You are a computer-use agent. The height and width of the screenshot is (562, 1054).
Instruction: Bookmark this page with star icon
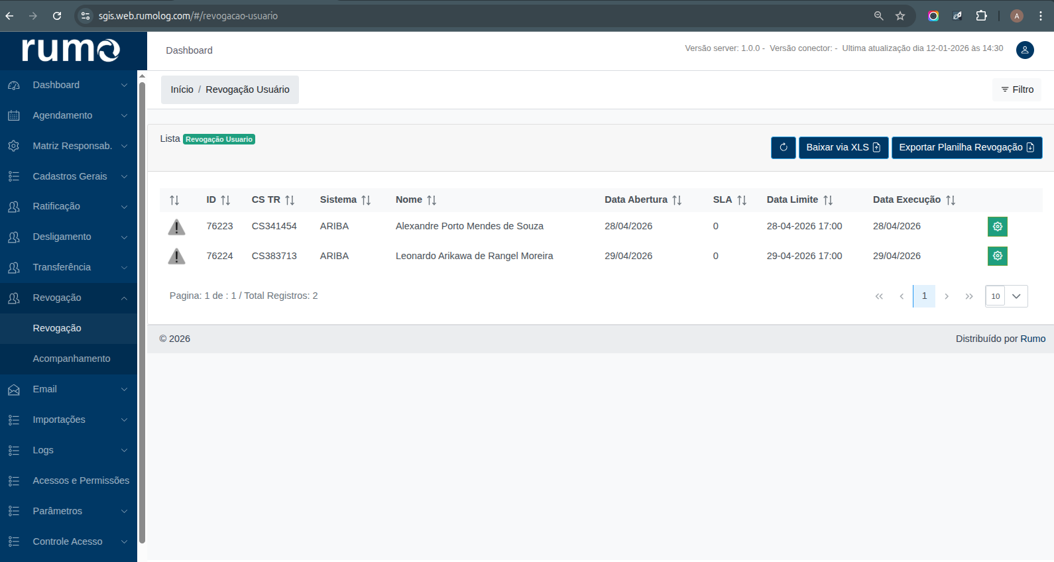pyautogui.click(x=900, y=16)
